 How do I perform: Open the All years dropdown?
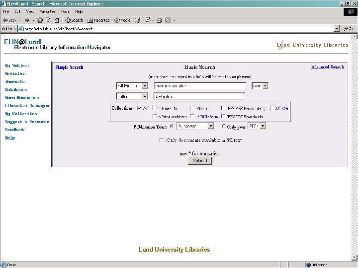click(195, 126)
